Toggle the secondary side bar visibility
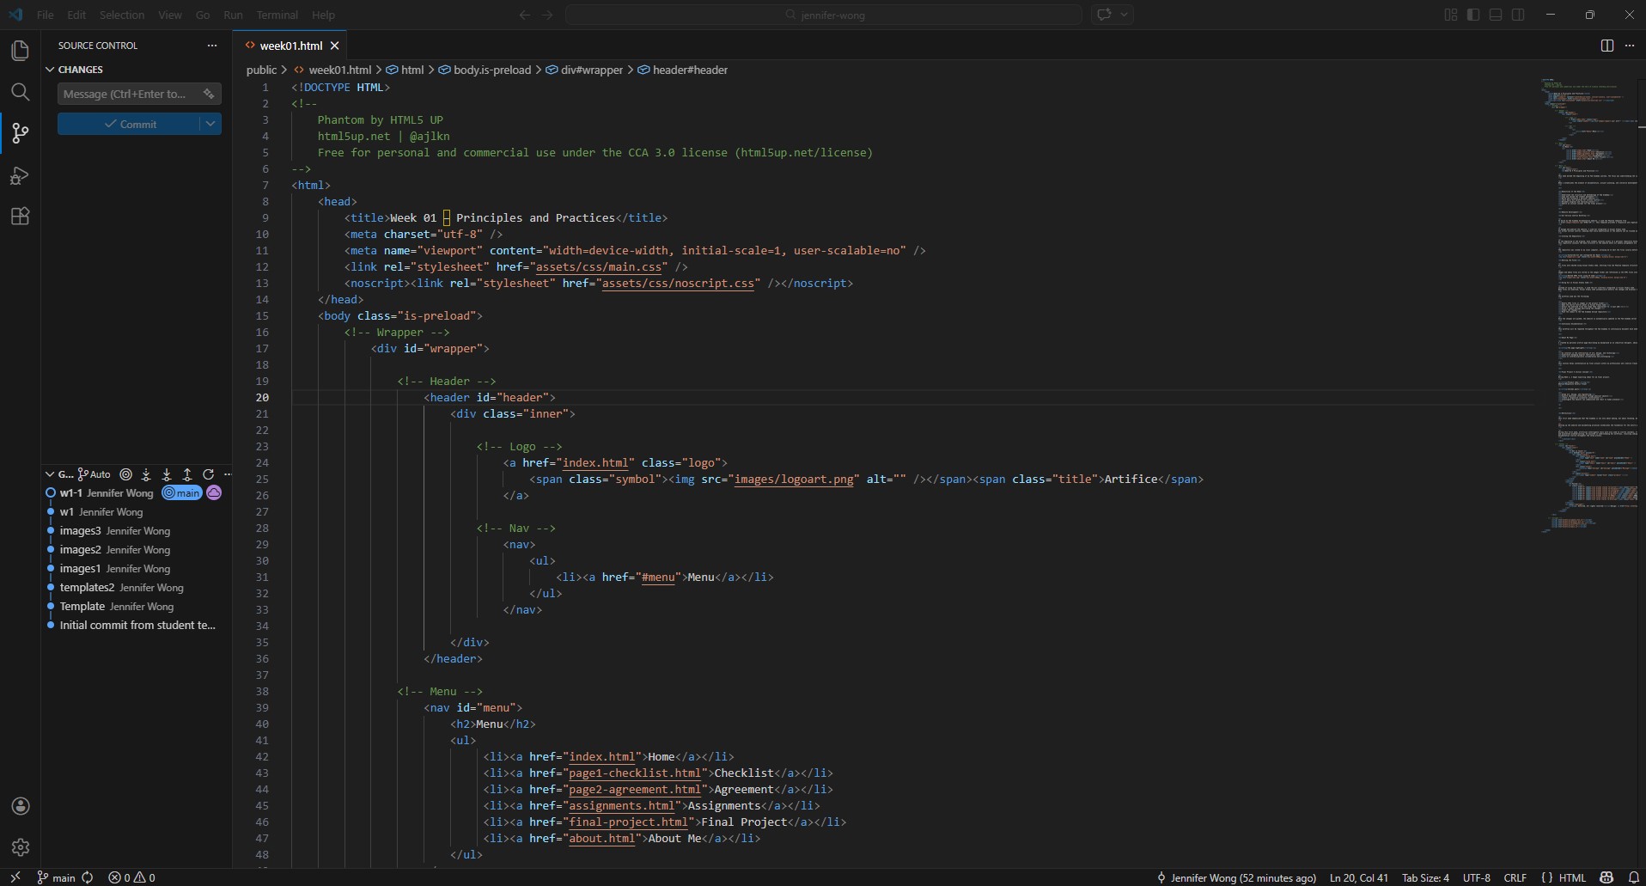Viewport: 1646px width, 886px height. click(x=1518, y=15)
